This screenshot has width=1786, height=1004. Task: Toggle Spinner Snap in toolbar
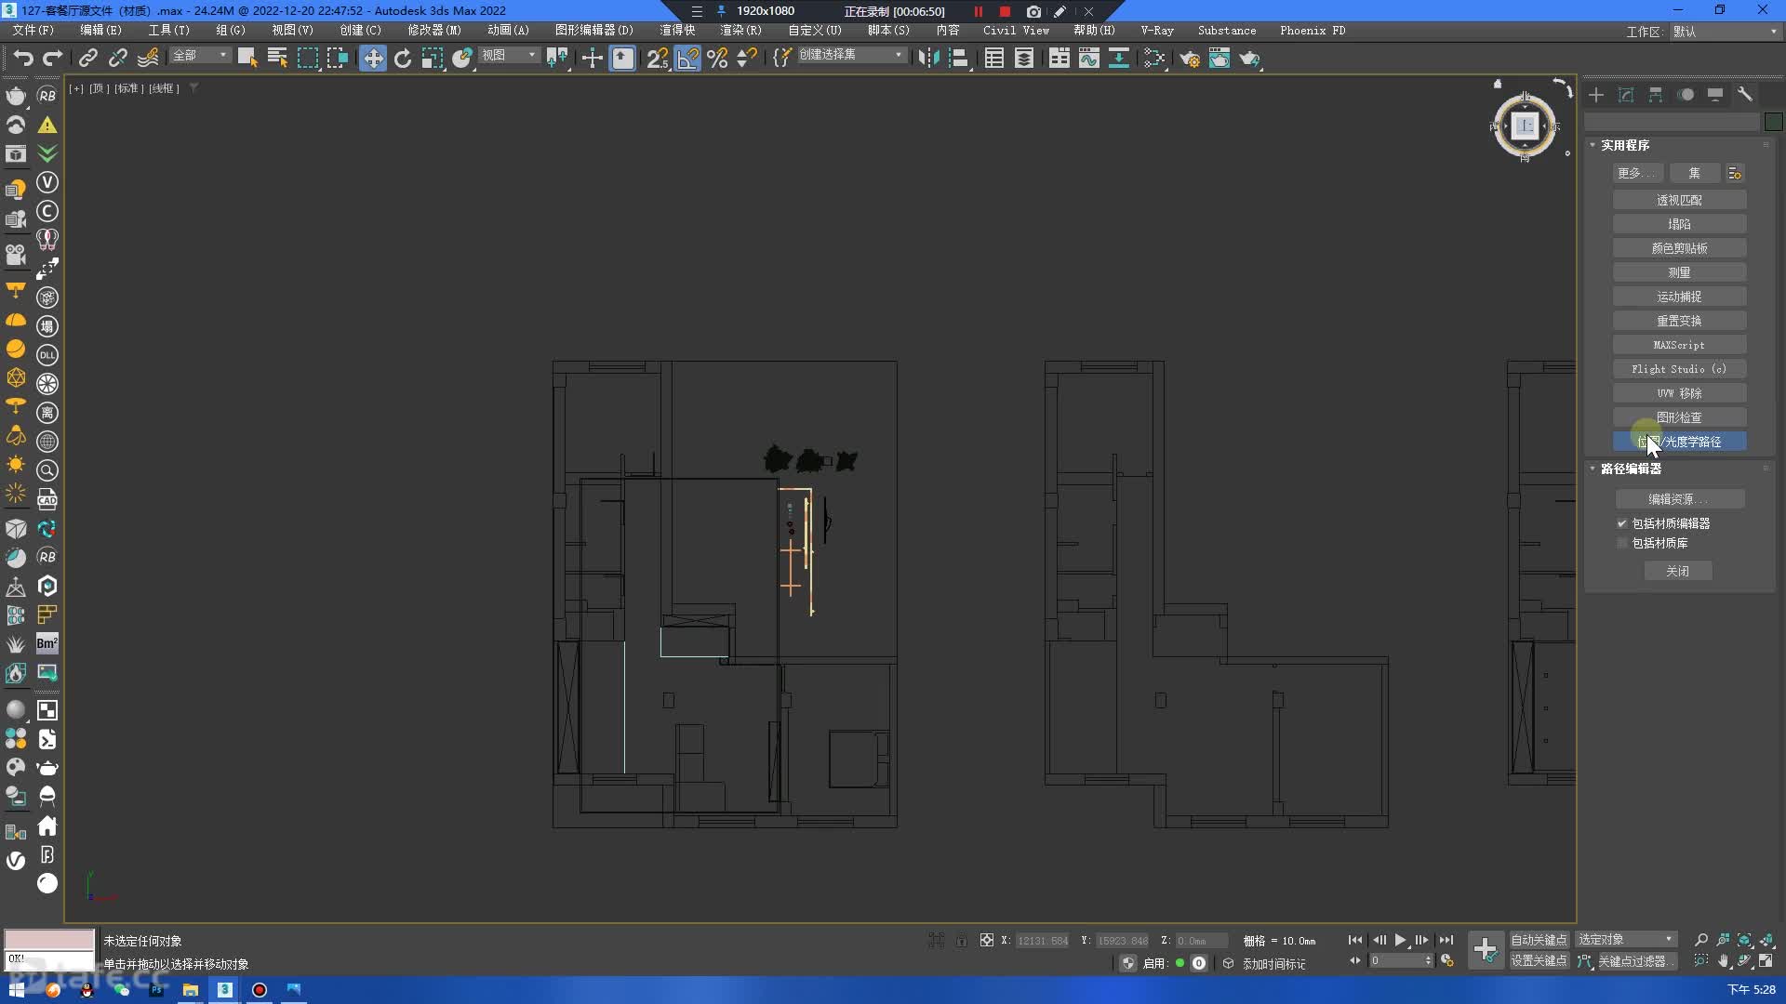coord(747,59)
